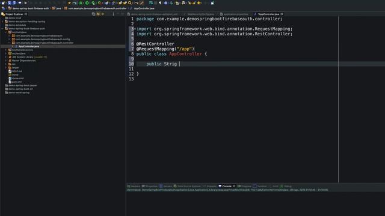Click the yellow Back navigation arrow
The width and height of the screenshot is (385, 216).
pyautogui.click(x=199, y=3)
